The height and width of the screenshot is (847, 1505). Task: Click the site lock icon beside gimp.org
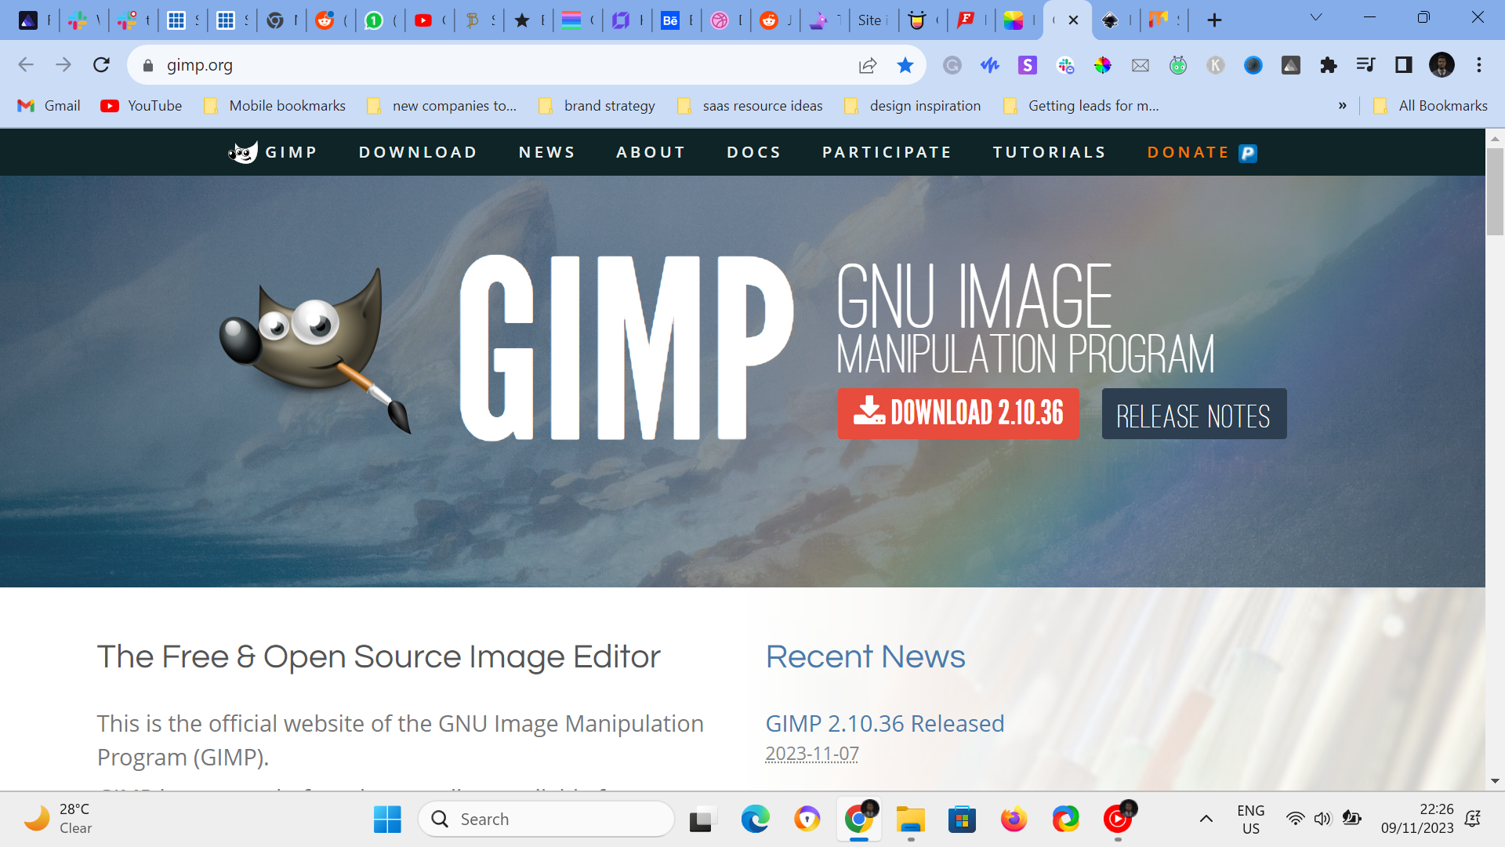click(148, 66)
